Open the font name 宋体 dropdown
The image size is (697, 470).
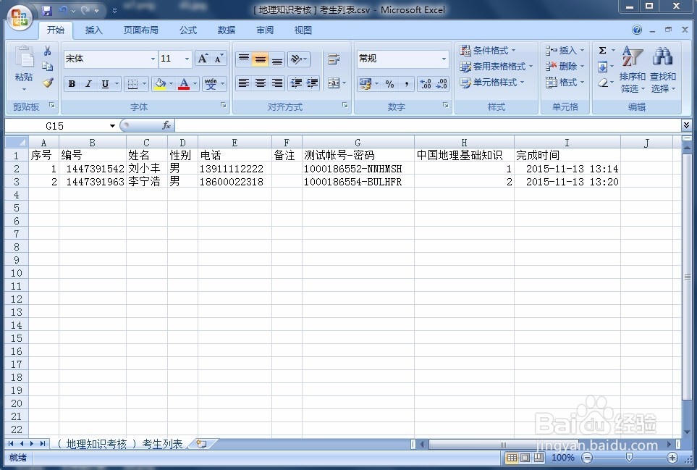coord(153,59)
